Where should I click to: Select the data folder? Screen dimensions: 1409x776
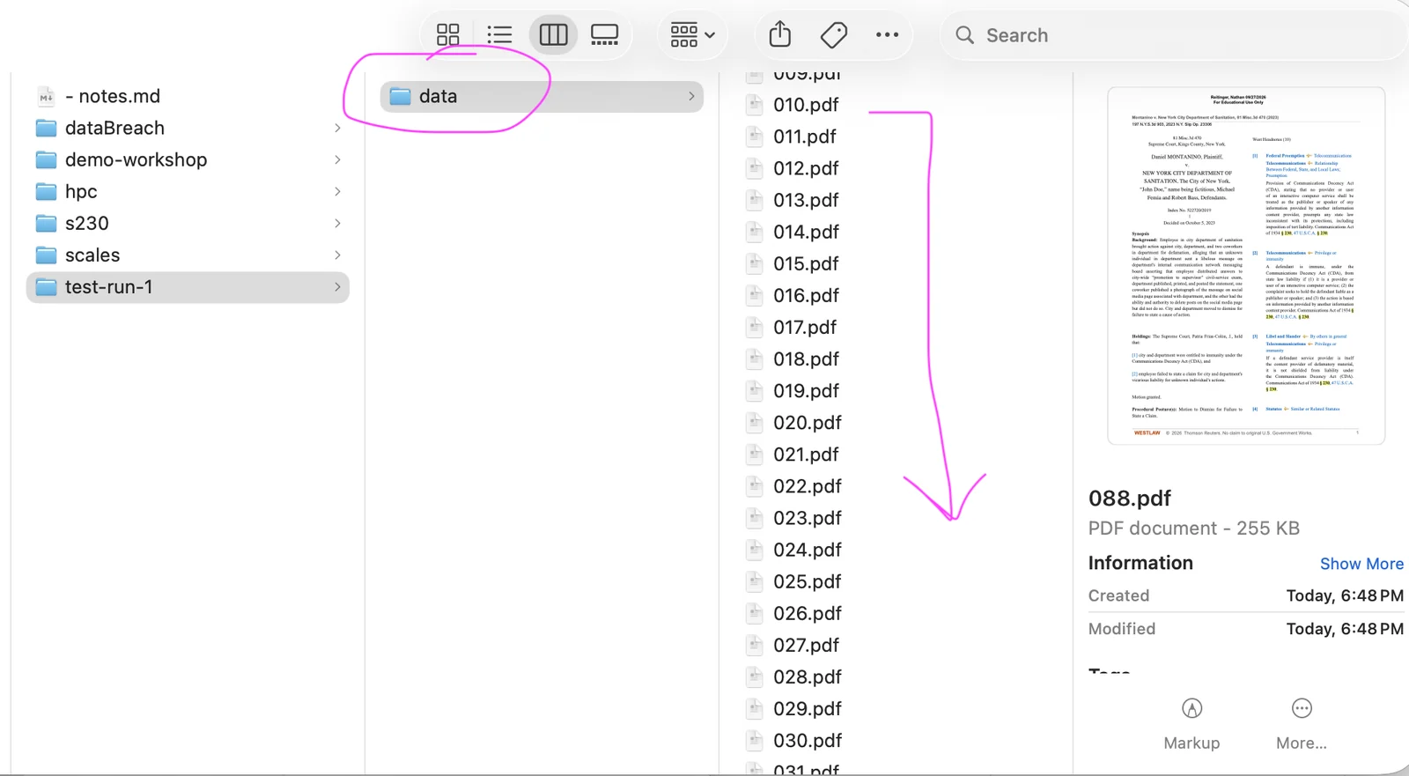(x=542, y=96)
